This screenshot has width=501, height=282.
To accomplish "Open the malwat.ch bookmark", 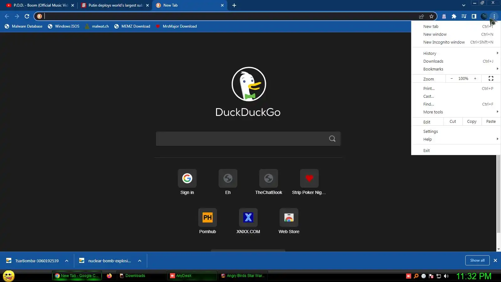I will [97, 26].
